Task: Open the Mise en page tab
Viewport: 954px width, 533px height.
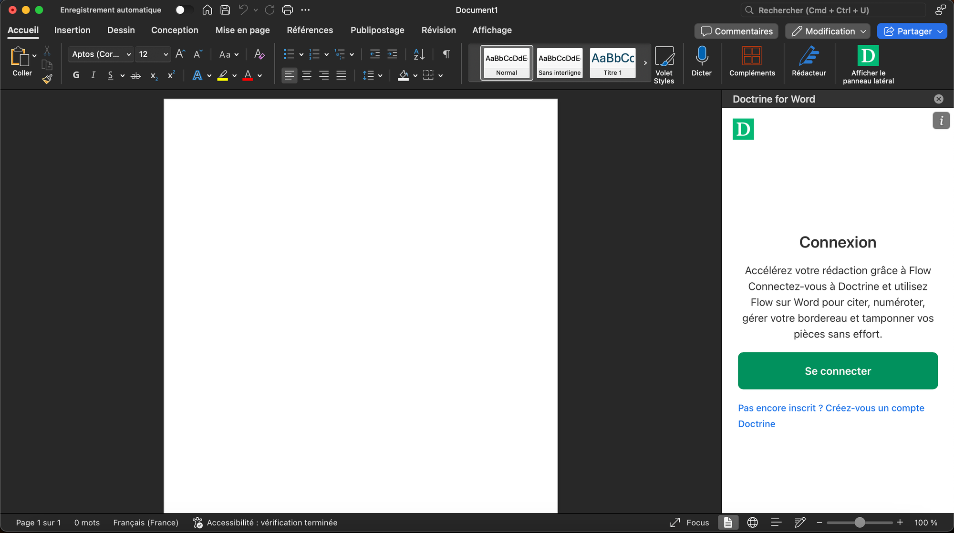Action: click(x=242, y=30)
